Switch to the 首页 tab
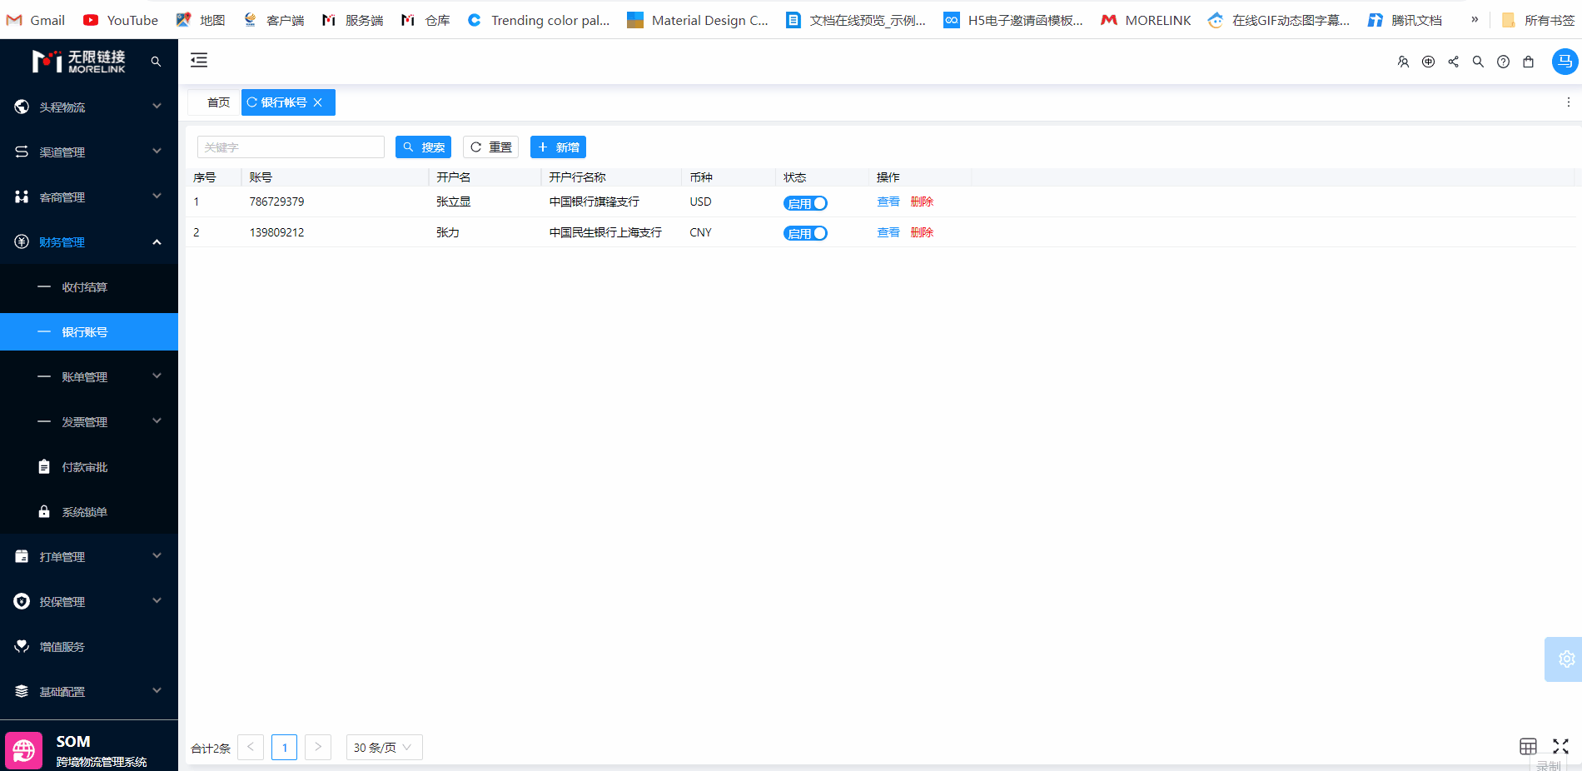 tap(218, 102)
